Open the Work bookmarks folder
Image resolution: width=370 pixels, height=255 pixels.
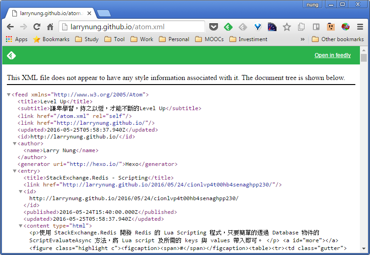(x=142, y=39)
